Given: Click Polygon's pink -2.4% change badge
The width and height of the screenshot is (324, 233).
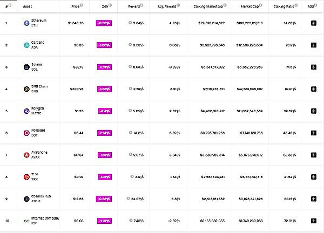Looking at the screenshot, I should coord(105,111).
